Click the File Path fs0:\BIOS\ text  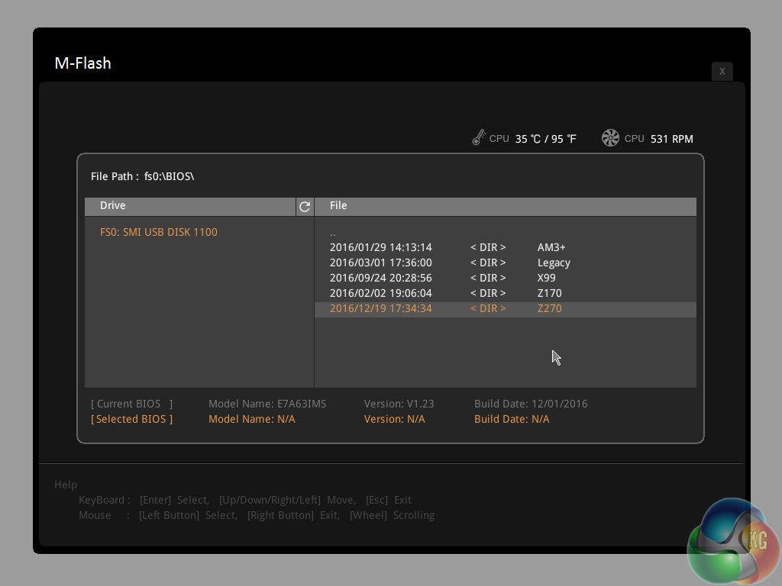click(143, 176)
